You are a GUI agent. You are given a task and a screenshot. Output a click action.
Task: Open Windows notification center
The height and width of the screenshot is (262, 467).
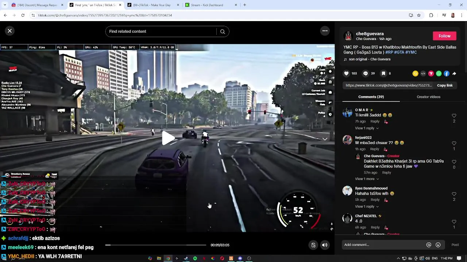[459, 258]
